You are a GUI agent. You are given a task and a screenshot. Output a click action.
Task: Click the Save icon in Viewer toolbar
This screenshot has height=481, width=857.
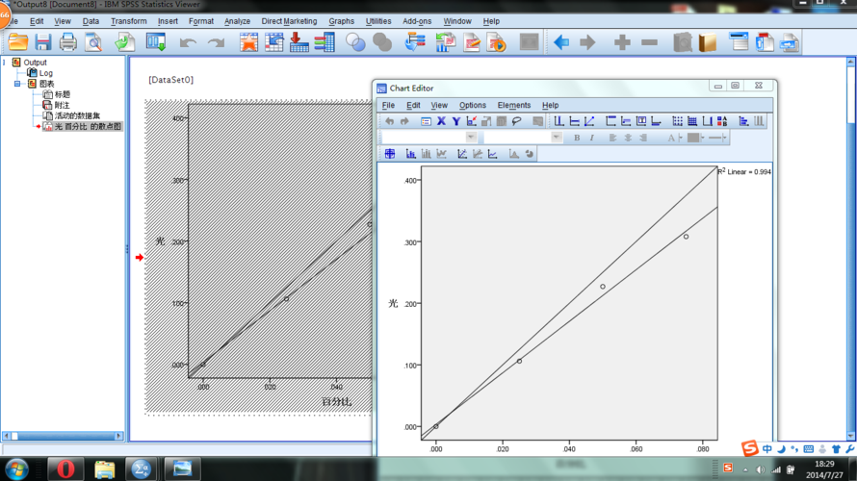point(43,42)
